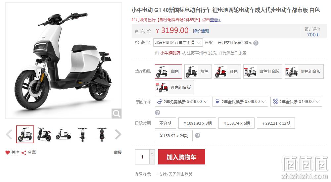Expand 2年免费换新 ¥319.00 warranty dropdown
Viewport: 331px width, 182px height.
pyautogui.click(x=182, y=102)
